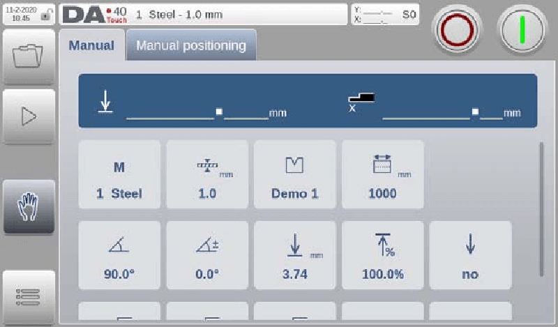Viewport: 558px width, 327px height.
Task: Open the products folder icon in sidebar
Action: [29, 56]
